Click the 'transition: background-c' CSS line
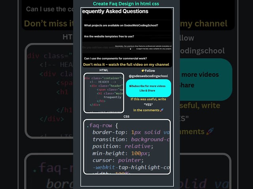Screen dimensions: 253x189 pos(131,139)
